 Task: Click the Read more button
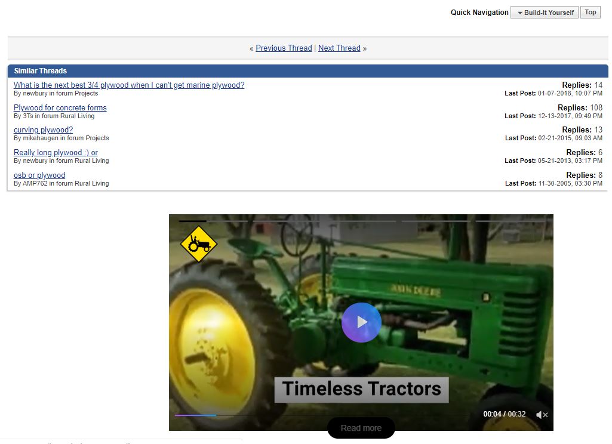[x=361, y=428]
